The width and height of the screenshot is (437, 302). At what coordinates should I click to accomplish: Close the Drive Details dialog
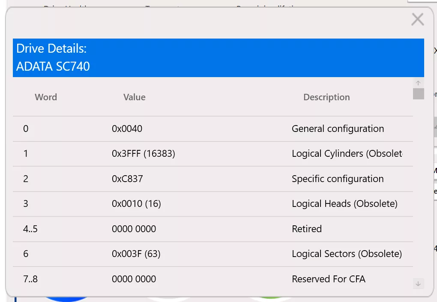click(x=417, y=20)
